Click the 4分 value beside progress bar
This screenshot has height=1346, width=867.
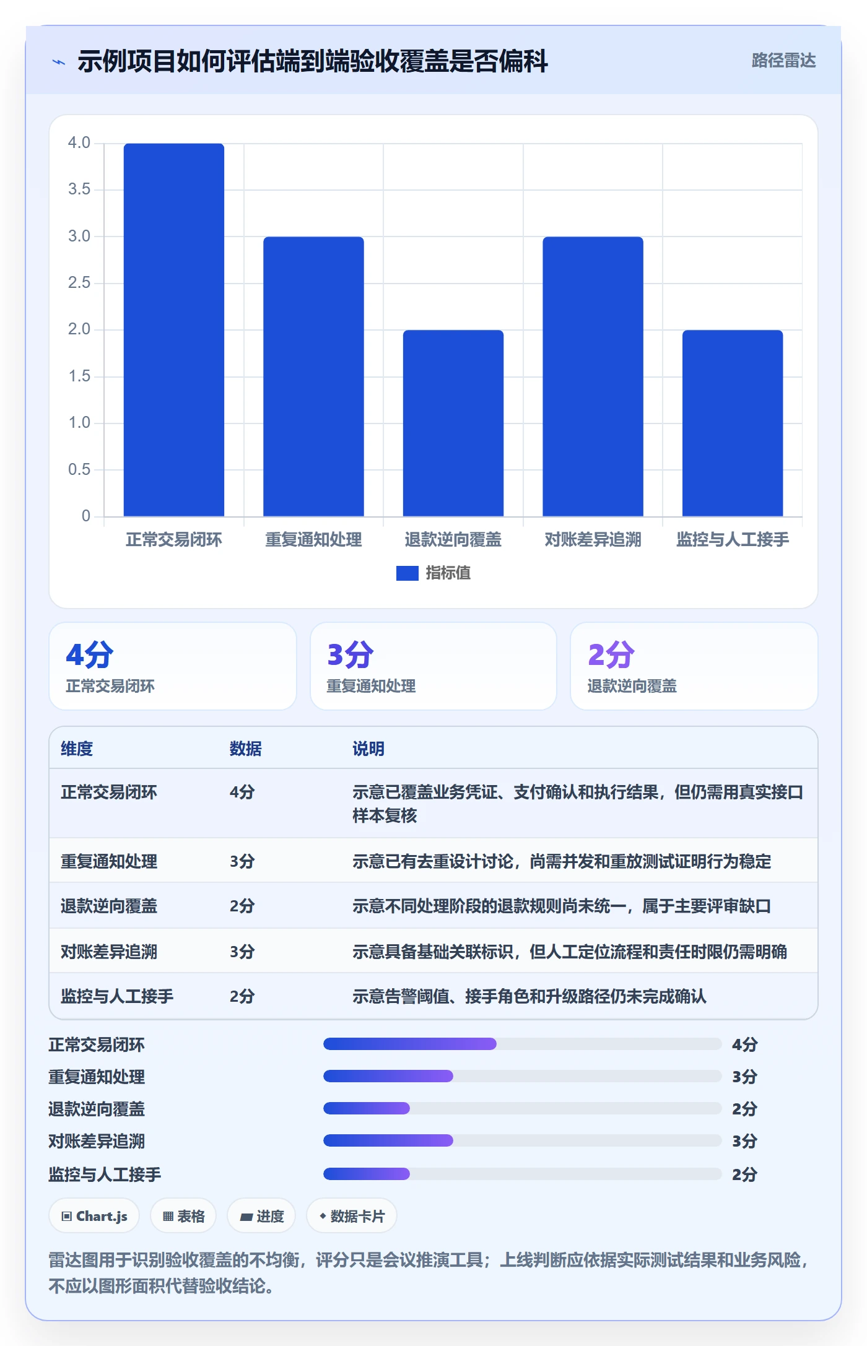pos(744,1044)
